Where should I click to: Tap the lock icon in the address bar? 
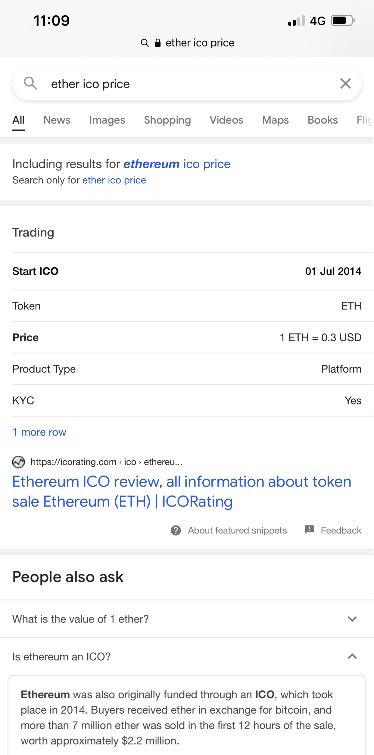[158, 43]
